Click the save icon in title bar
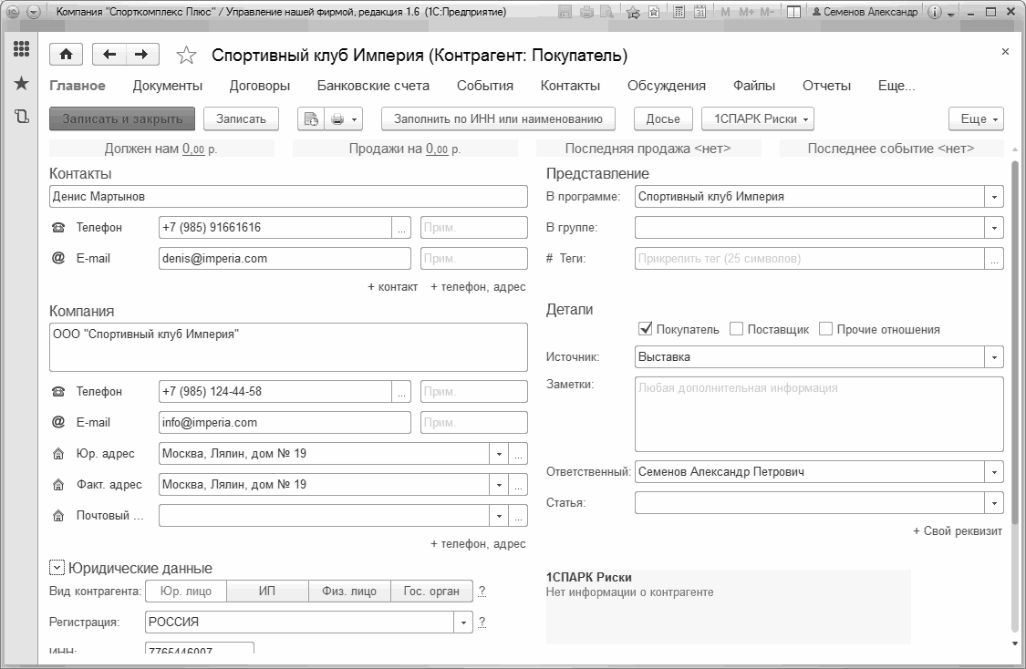The height and width of the screenshot is (669, 1026). coord(566,12)
